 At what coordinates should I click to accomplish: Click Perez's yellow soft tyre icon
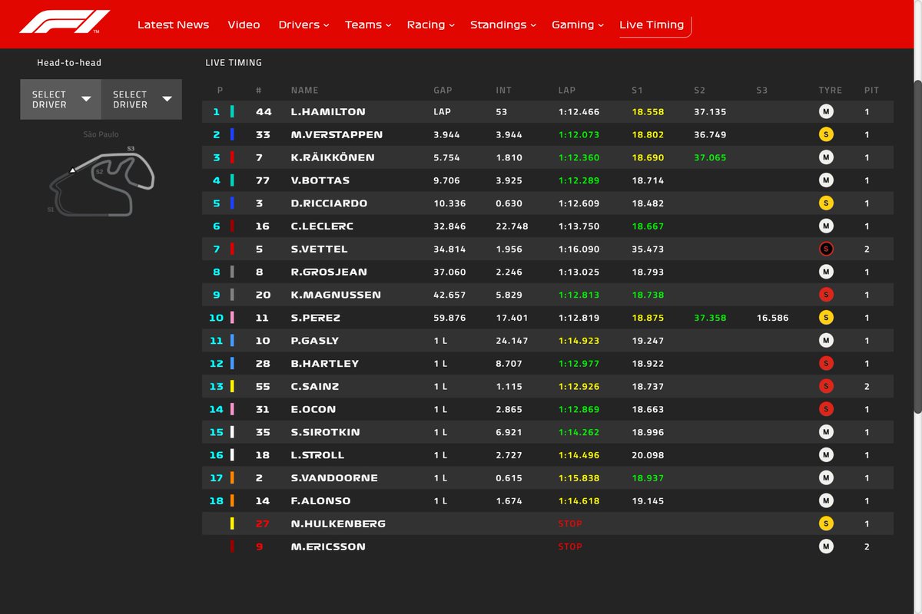826,318
